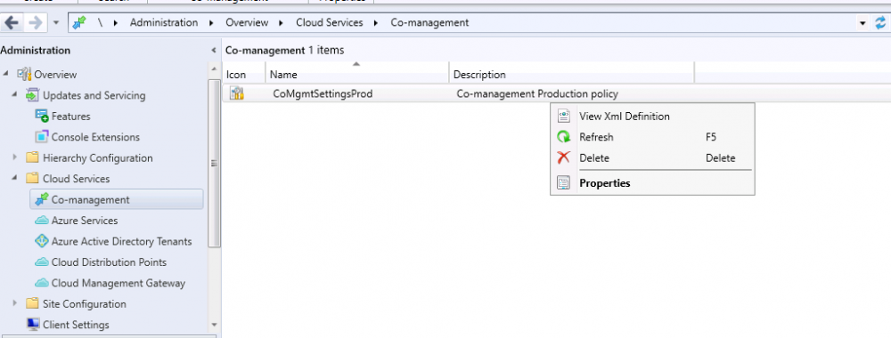Click the Cloud Distribution Points icon
This screenshot has width=891, height=338.
pos(42,262)
